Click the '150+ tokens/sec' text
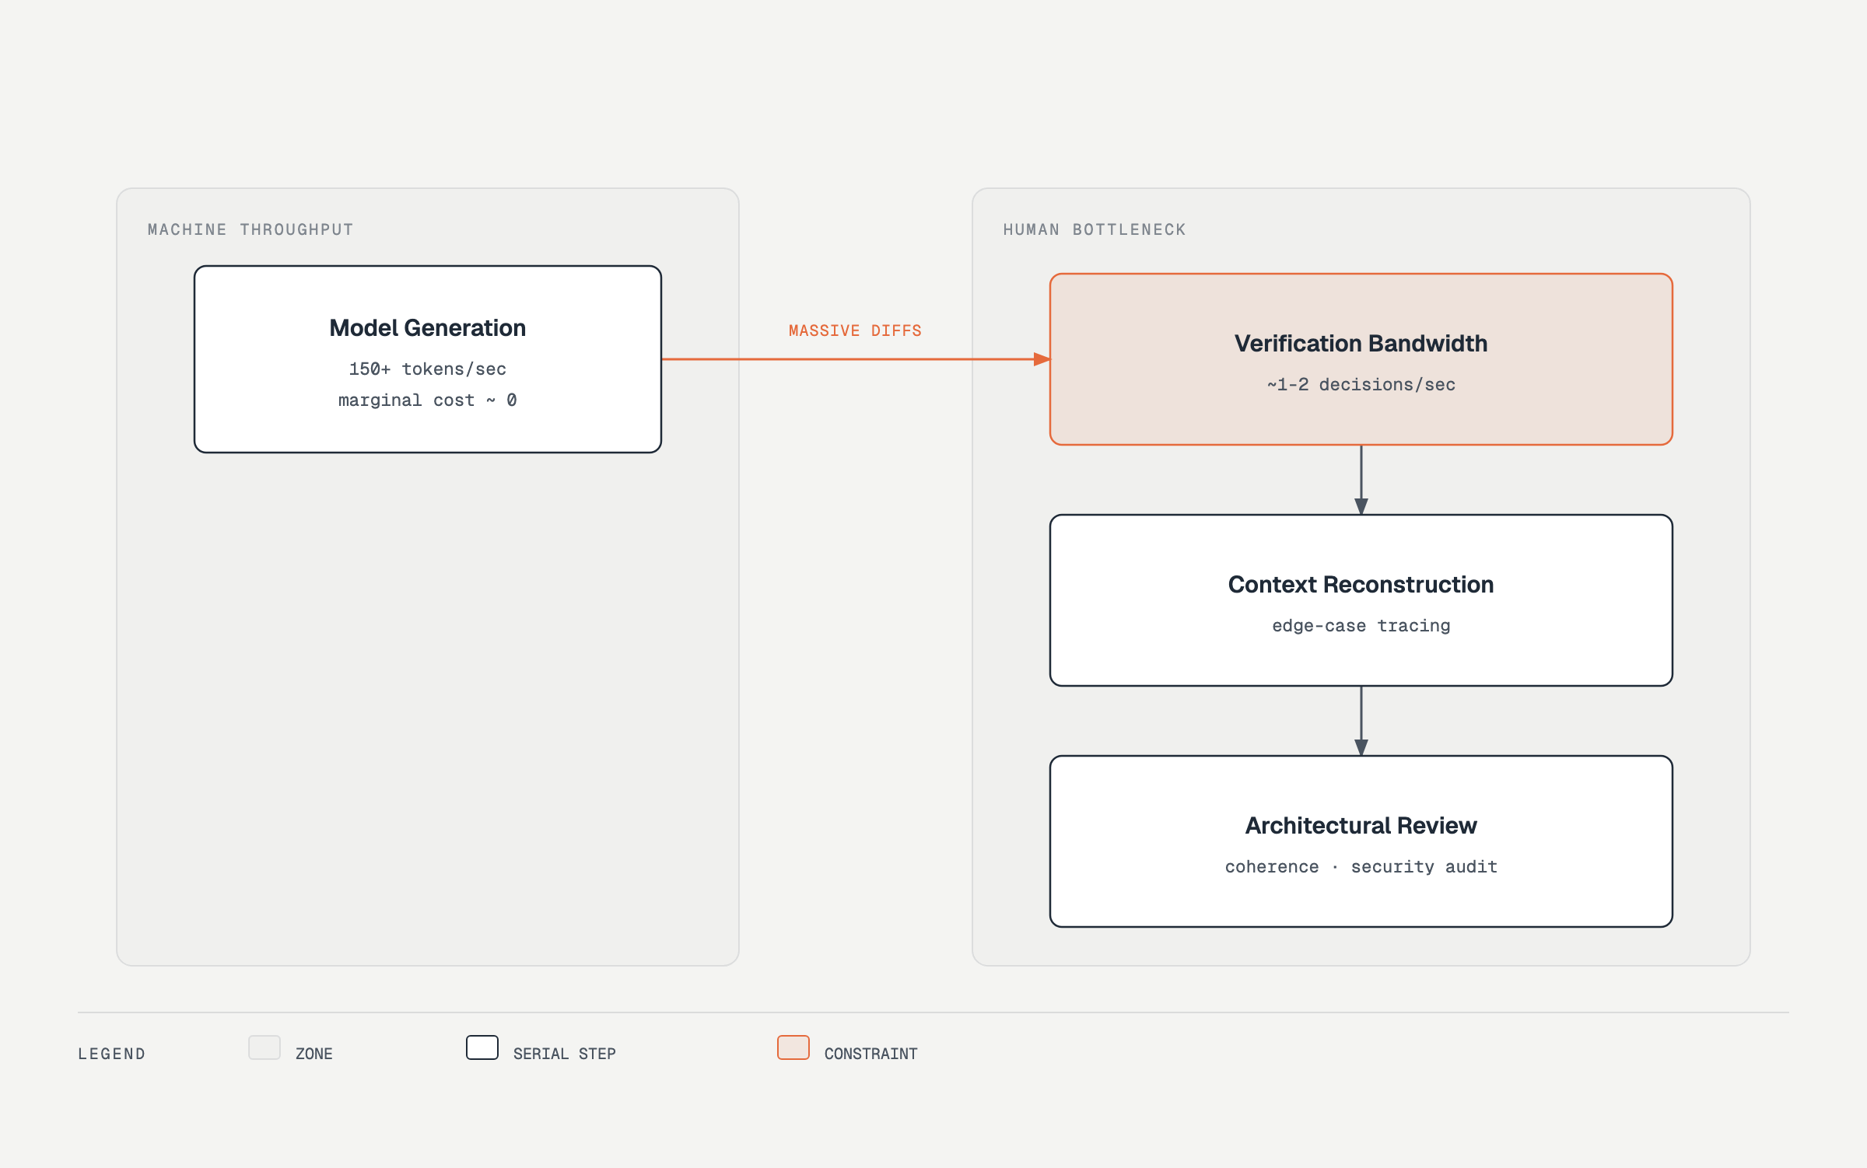The image size is (1867, 1168). 427,369
